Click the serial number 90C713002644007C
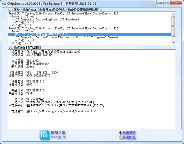 [38, 75]
